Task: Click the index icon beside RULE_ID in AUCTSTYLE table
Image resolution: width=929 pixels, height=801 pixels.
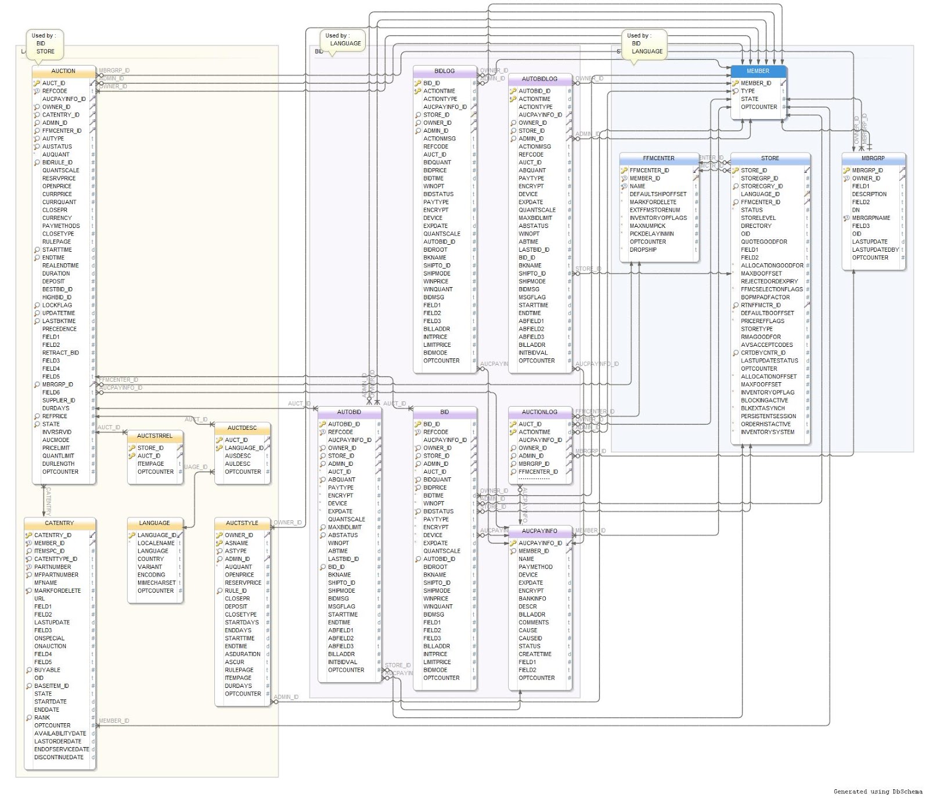Action: click(x=219, y=591)
